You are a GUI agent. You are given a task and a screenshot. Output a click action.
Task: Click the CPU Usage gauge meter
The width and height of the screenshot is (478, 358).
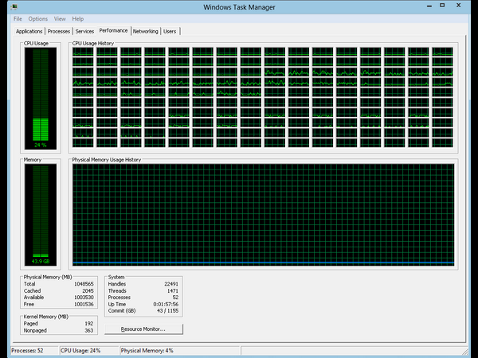click(x=40, y=98)
